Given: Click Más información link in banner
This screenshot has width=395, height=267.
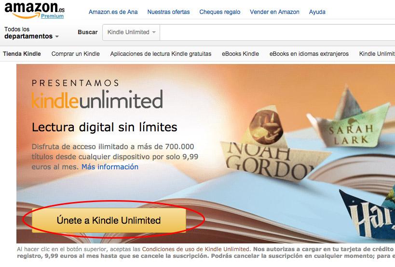Looking at the screenshot, I should pos(110,167).
